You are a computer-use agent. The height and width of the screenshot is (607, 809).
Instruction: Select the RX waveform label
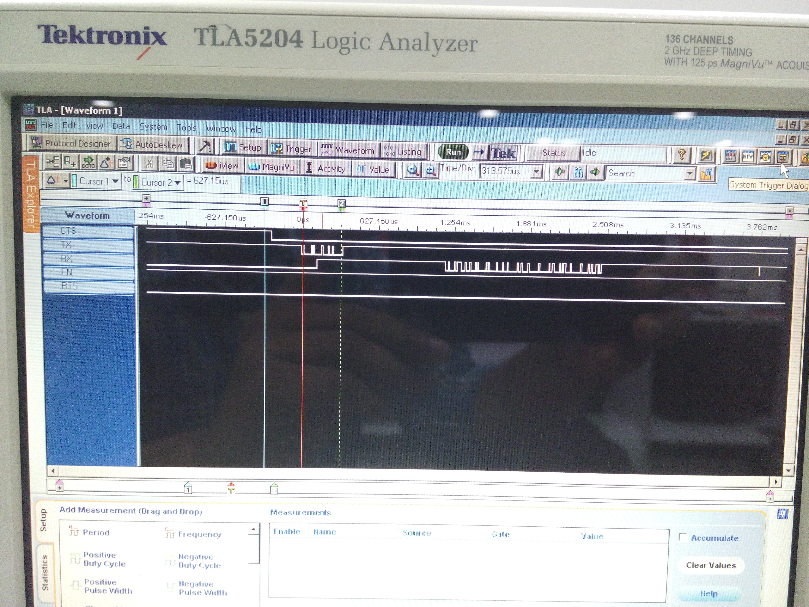88,259
